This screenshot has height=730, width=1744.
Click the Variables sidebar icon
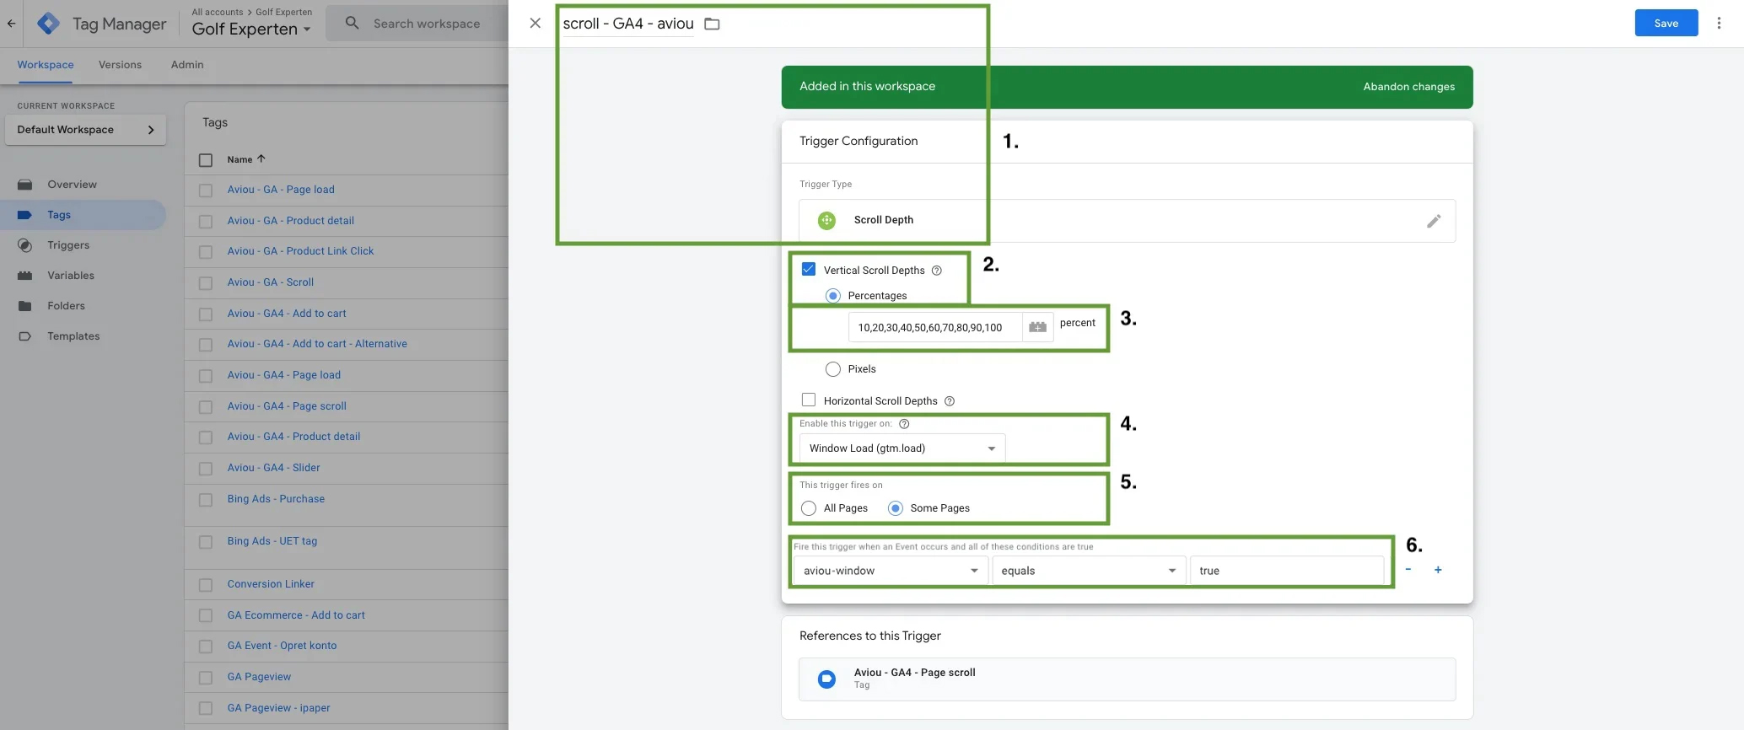point(25,276)
